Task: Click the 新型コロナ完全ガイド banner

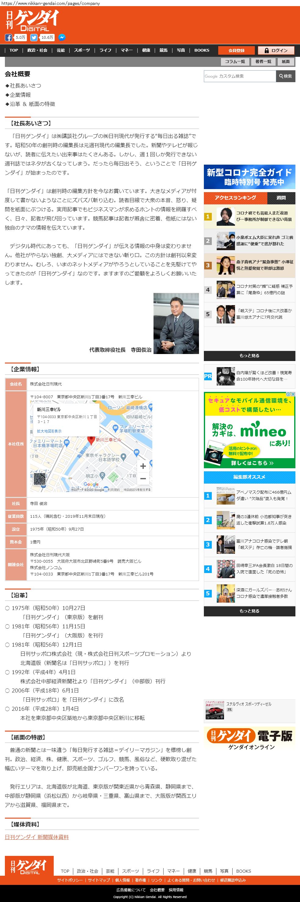Action: tap(250, 177)
